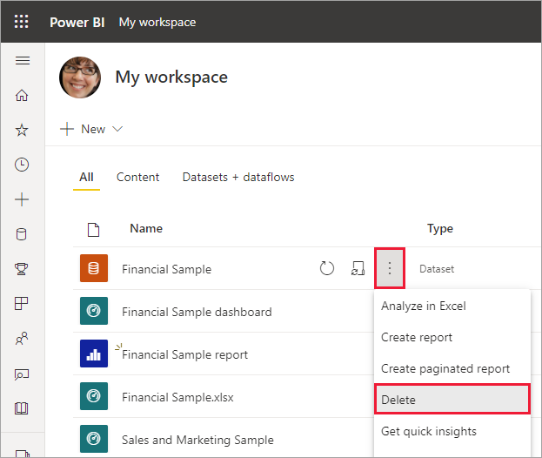Open Apps icon in the sidebar

click(23, 304)
